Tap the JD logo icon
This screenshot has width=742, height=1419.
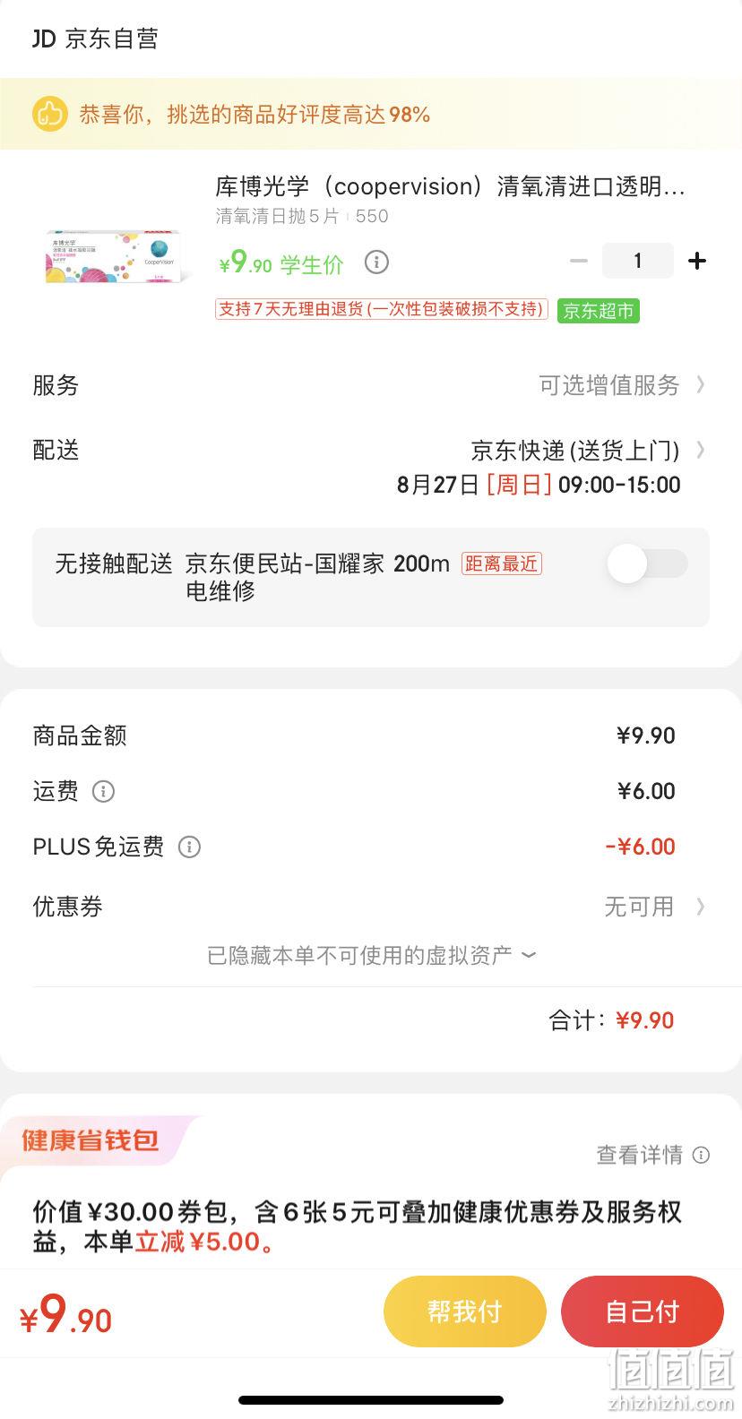(x=44, y=39)
